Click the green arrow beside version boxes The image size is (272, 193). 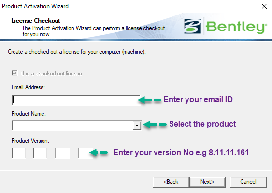tap(99, 153)
